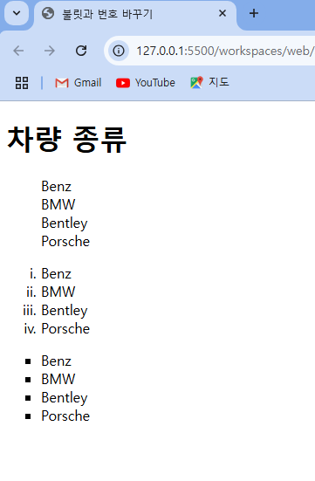
Task: View site information icon
Action: pos(119,51)
